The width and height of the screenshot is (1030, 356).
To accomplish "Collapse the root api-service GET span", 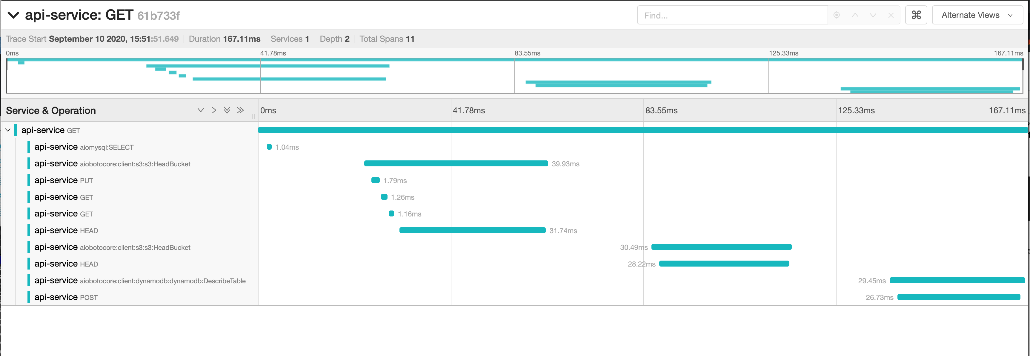I will pos(7,130).
